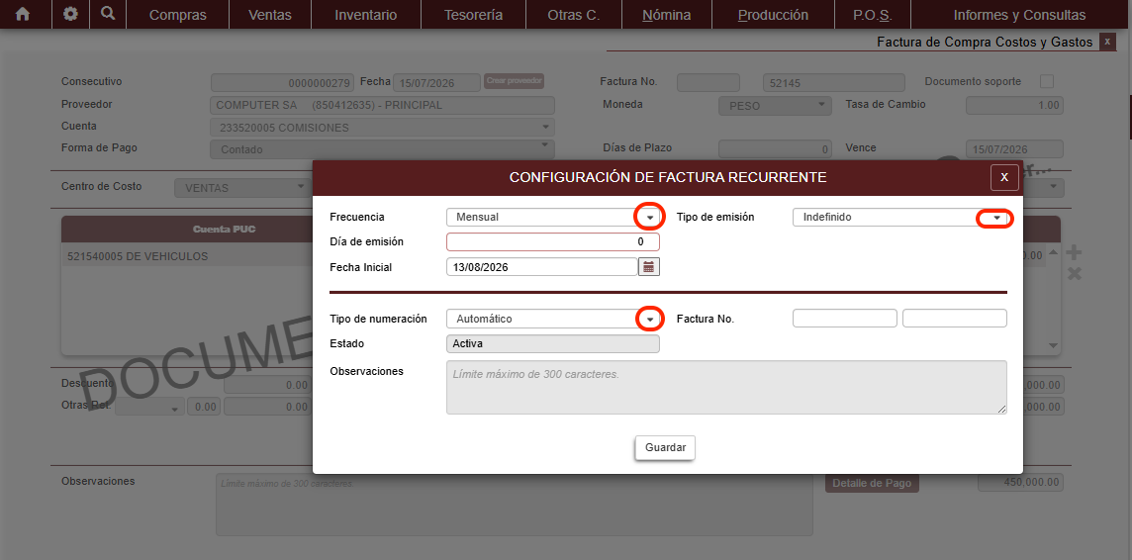
Task: Click the Factura No. field showing 52145
Action: [x=834, y=83]
